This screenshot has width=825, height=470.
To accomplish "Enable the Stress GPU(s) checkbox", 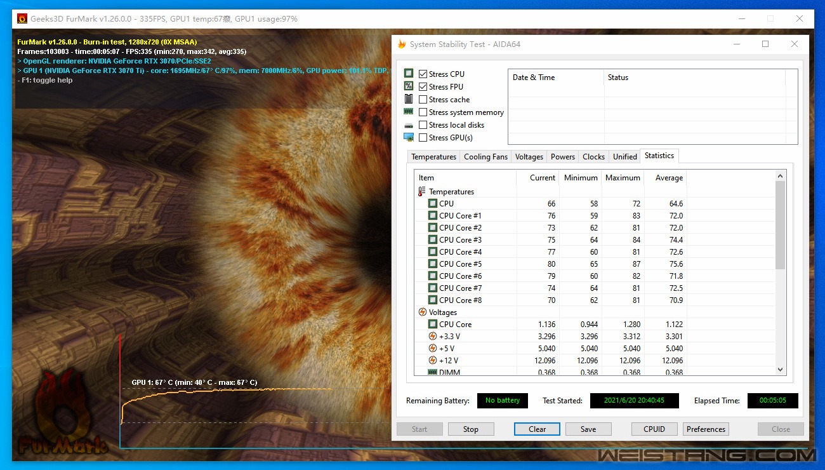I will 423,137.
